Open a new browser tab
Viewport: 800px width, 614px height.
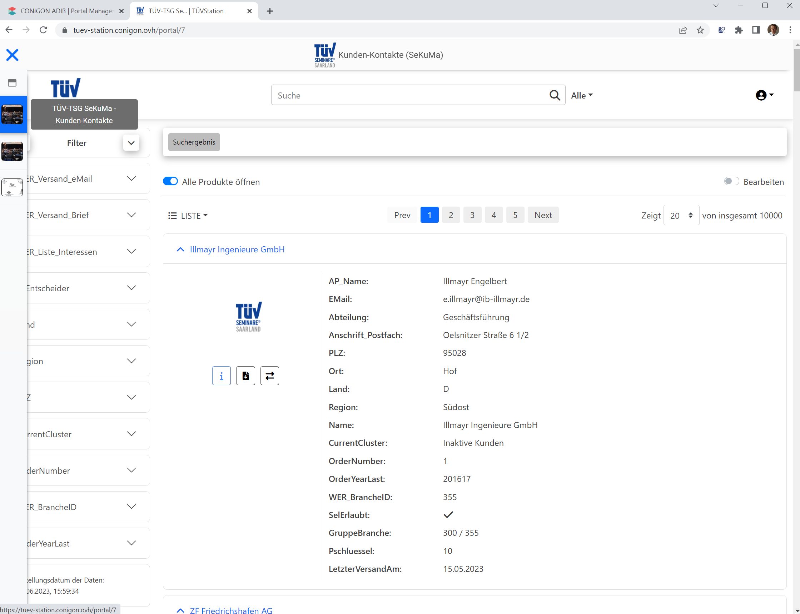(270, 11)
